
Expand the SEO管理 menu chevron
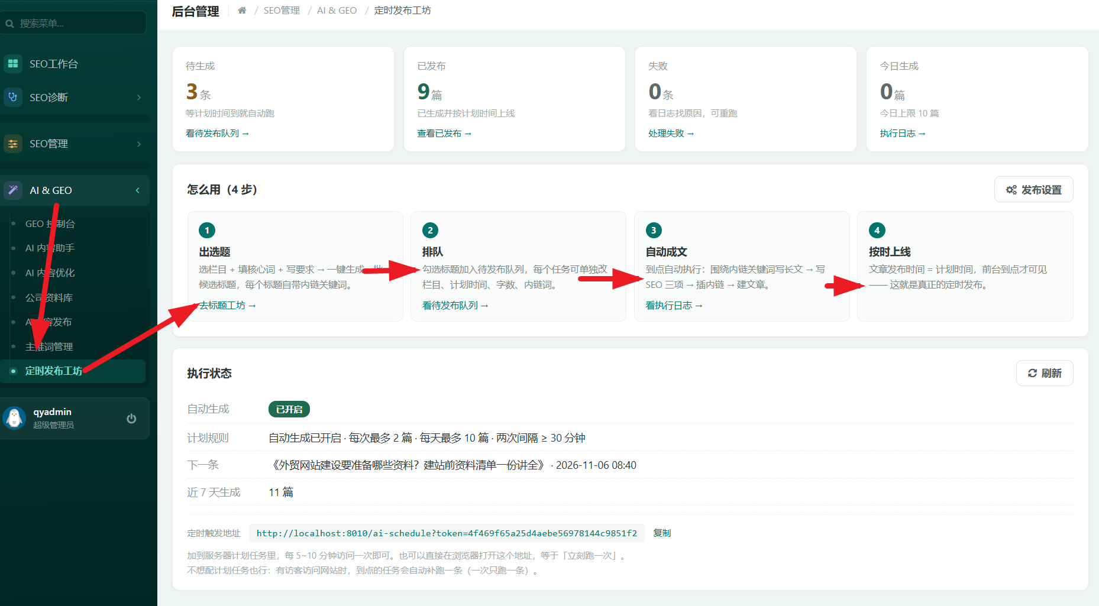coord(139,144)
